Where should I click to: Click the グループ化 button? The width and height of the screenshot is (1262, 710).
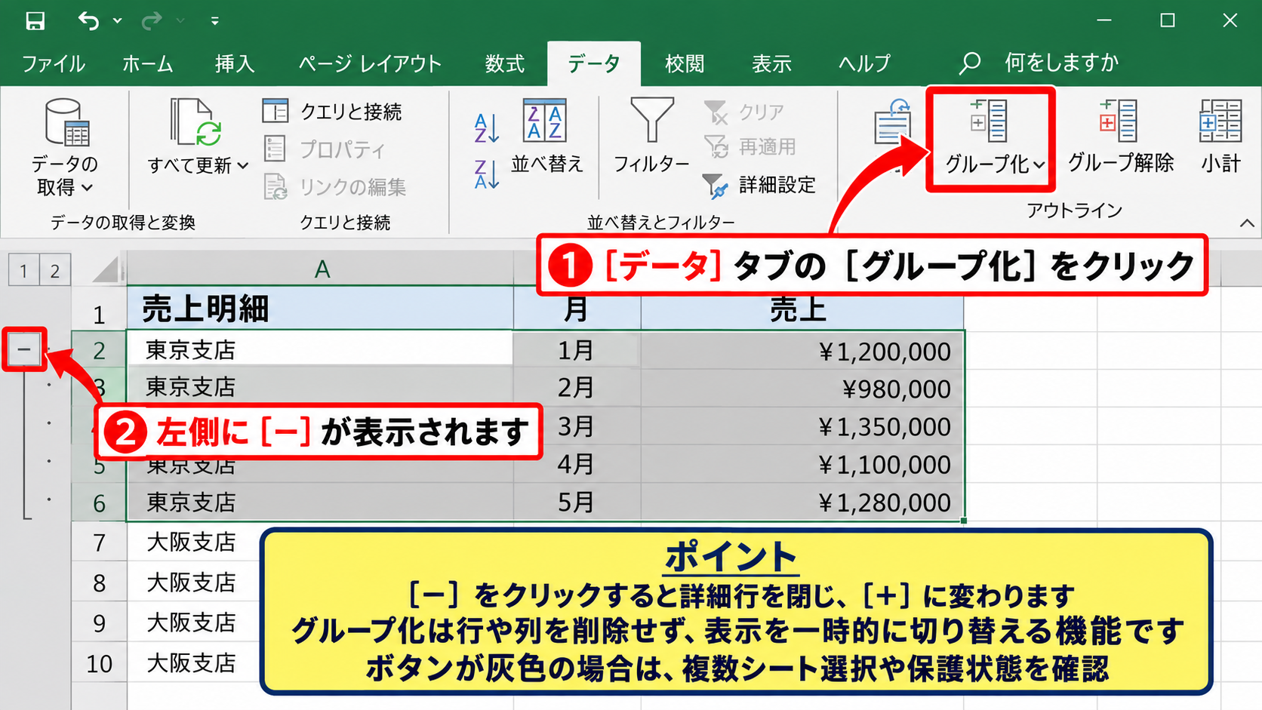tap(990, 139)
